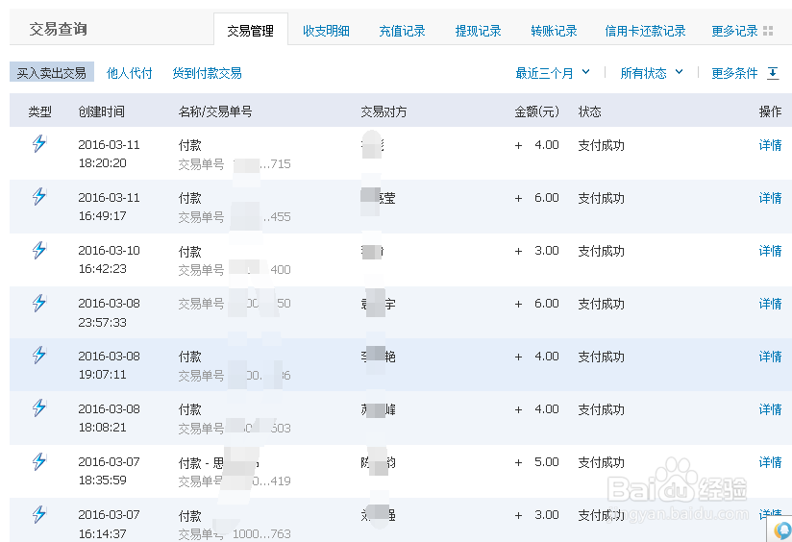Open the 充值记录 tab
Viewport: 792px width, 542px height.
tap(402, 31)
